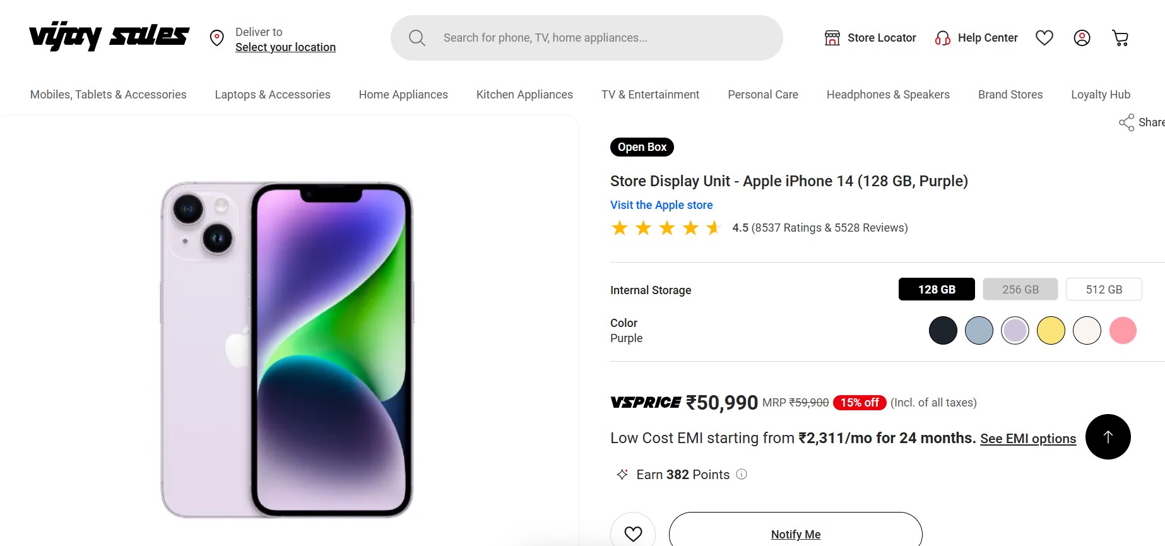Select 256 GB storage option
The width and height of the screenshot is (1165, 546).
[x=1020, y=290]
